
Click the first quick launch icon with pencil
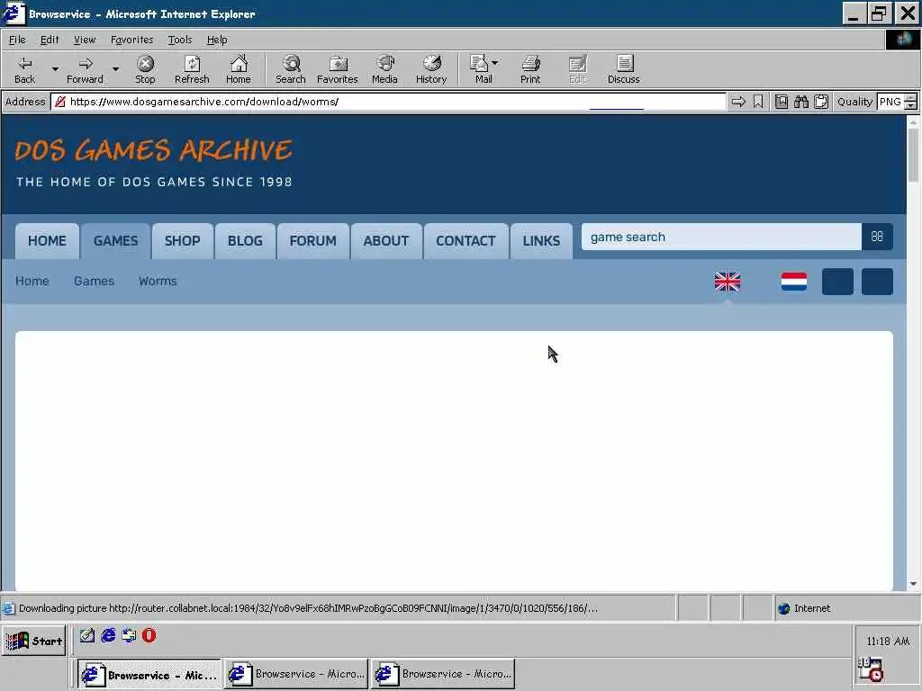[x=87, y=635]
